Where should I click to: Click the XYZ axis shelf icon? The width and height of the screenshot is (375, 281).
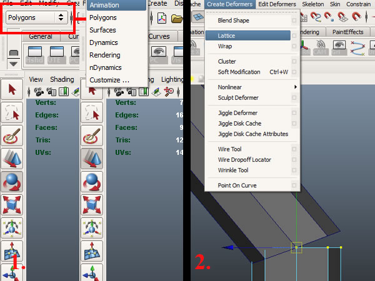tap(305, 48)
